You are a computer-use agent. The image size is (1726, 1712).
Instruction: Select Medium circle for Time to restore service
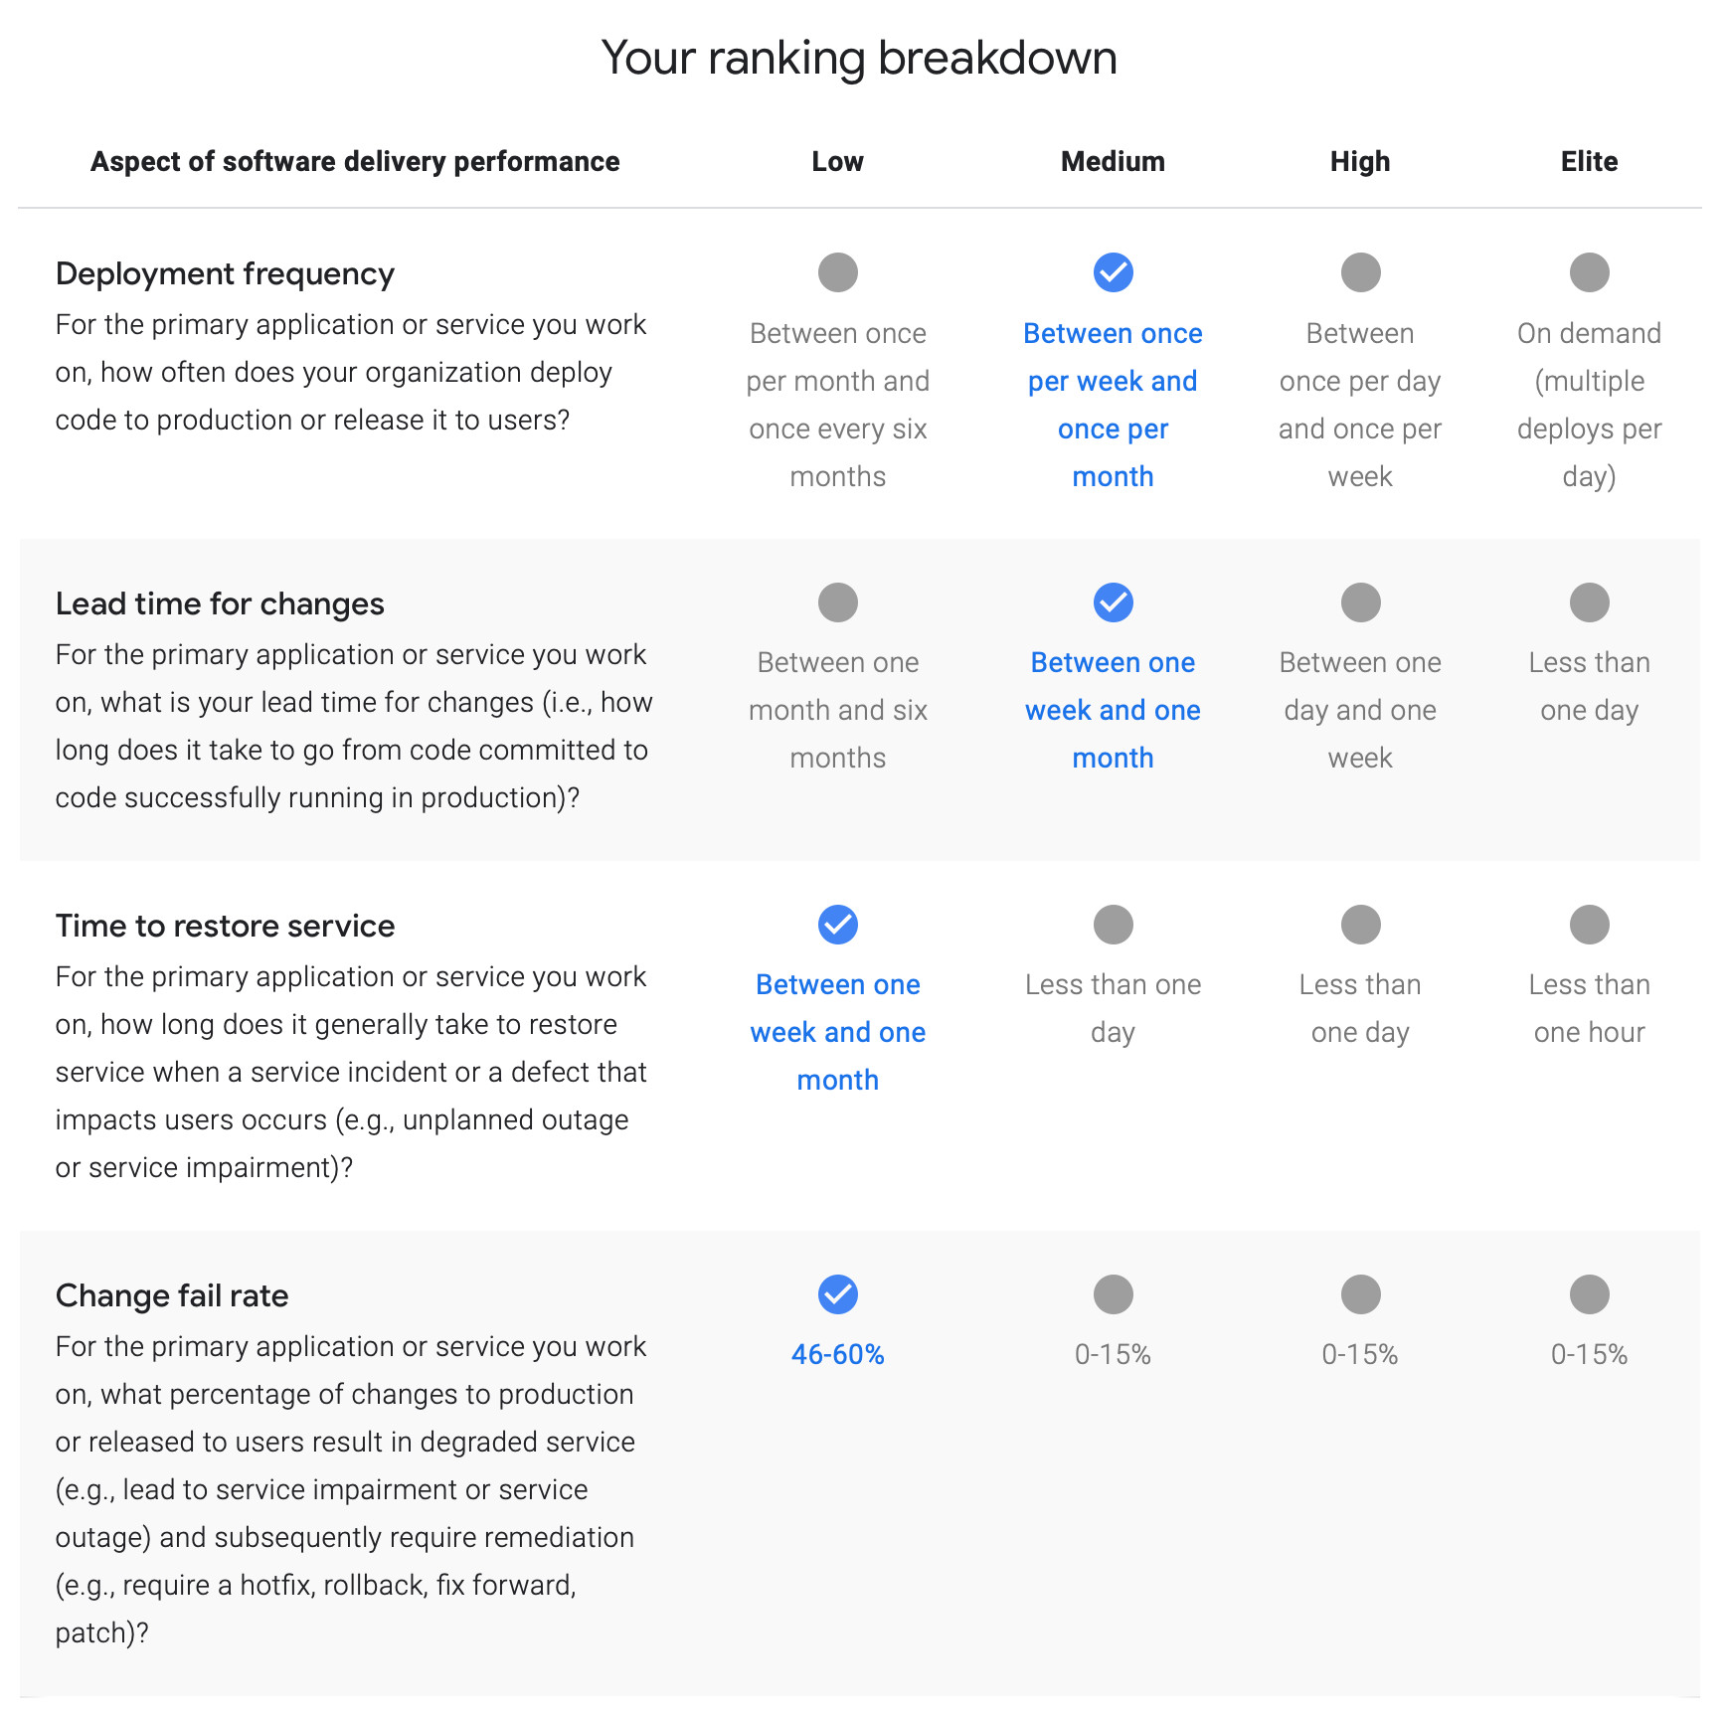pyautogui.click(x=1113, y=925)
